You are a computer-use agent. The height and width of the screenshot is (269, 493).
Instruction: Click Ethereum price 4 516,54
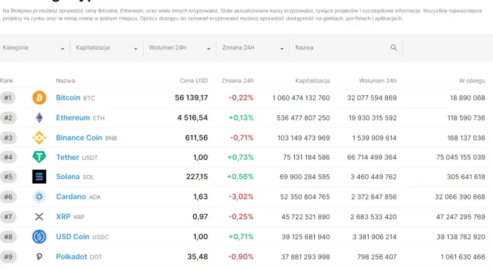pos(192,118)
